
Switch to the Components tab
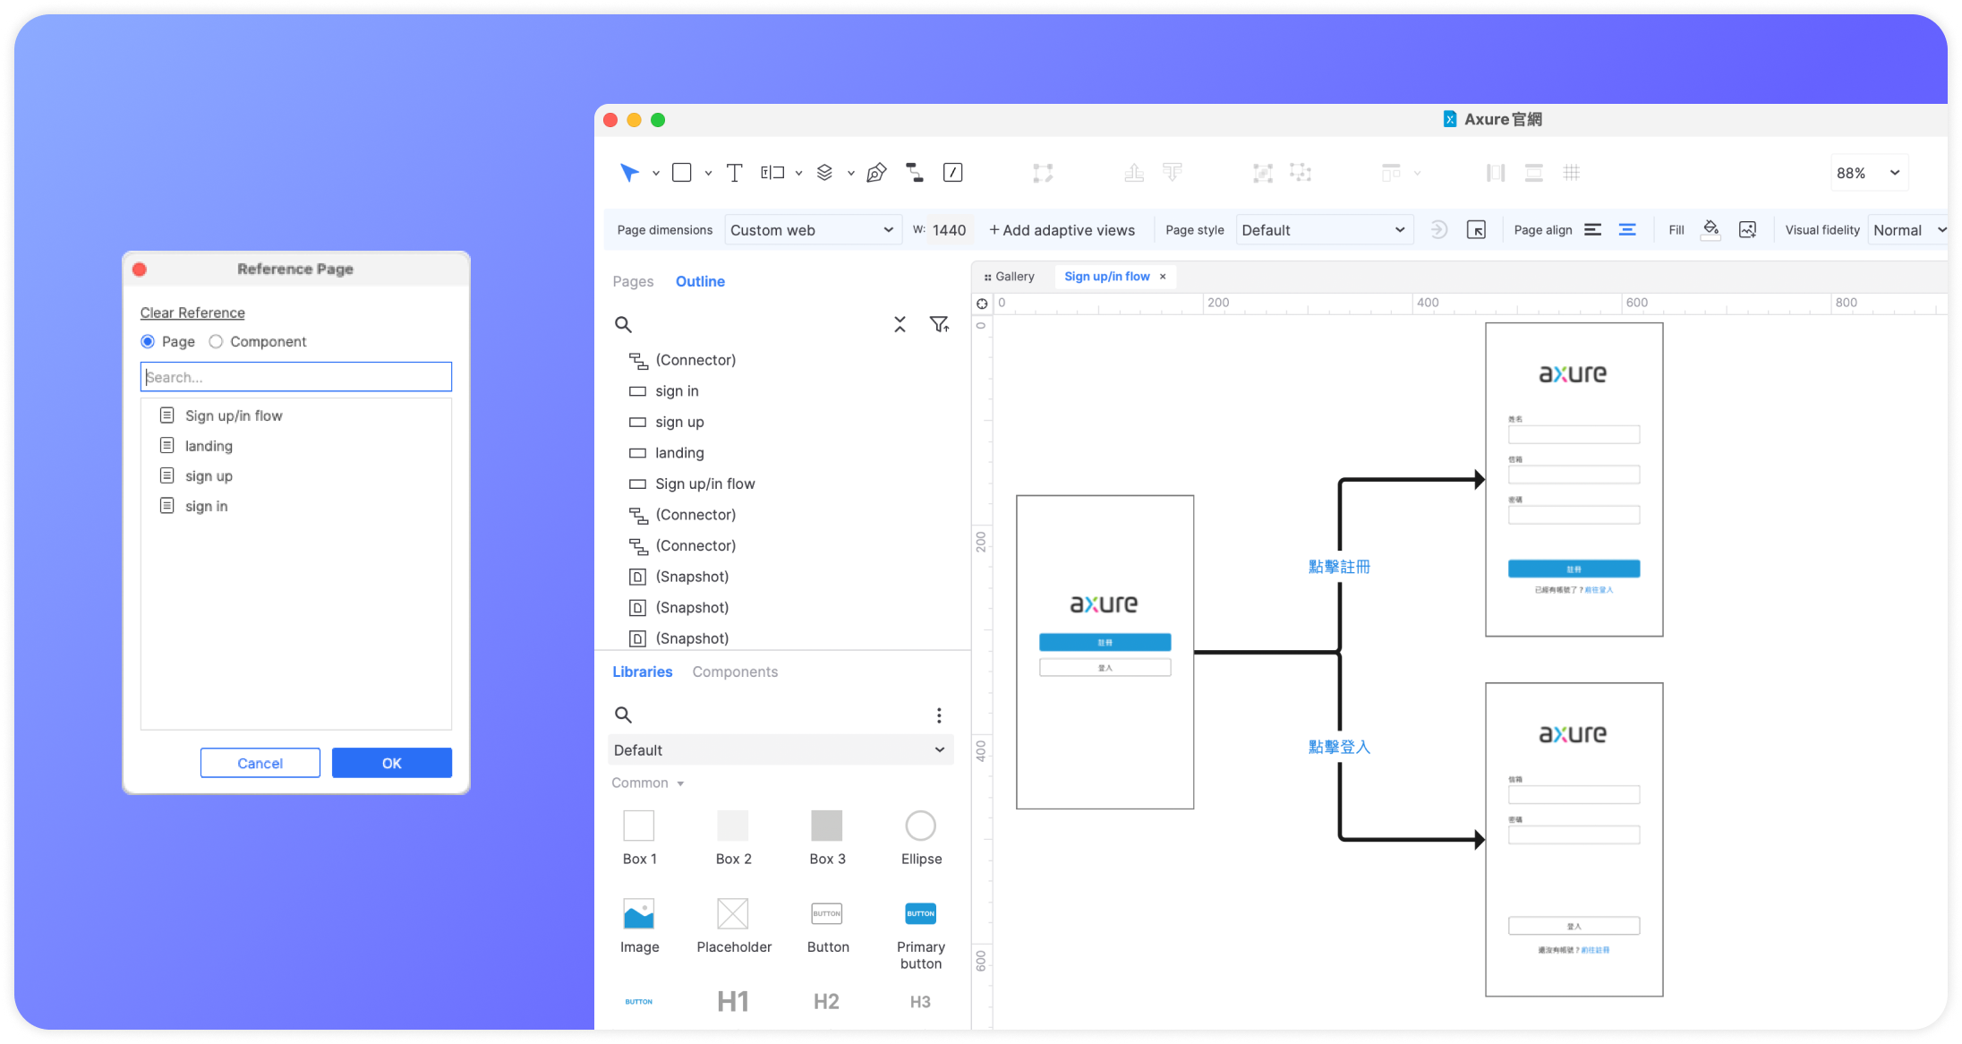(735, 672)
